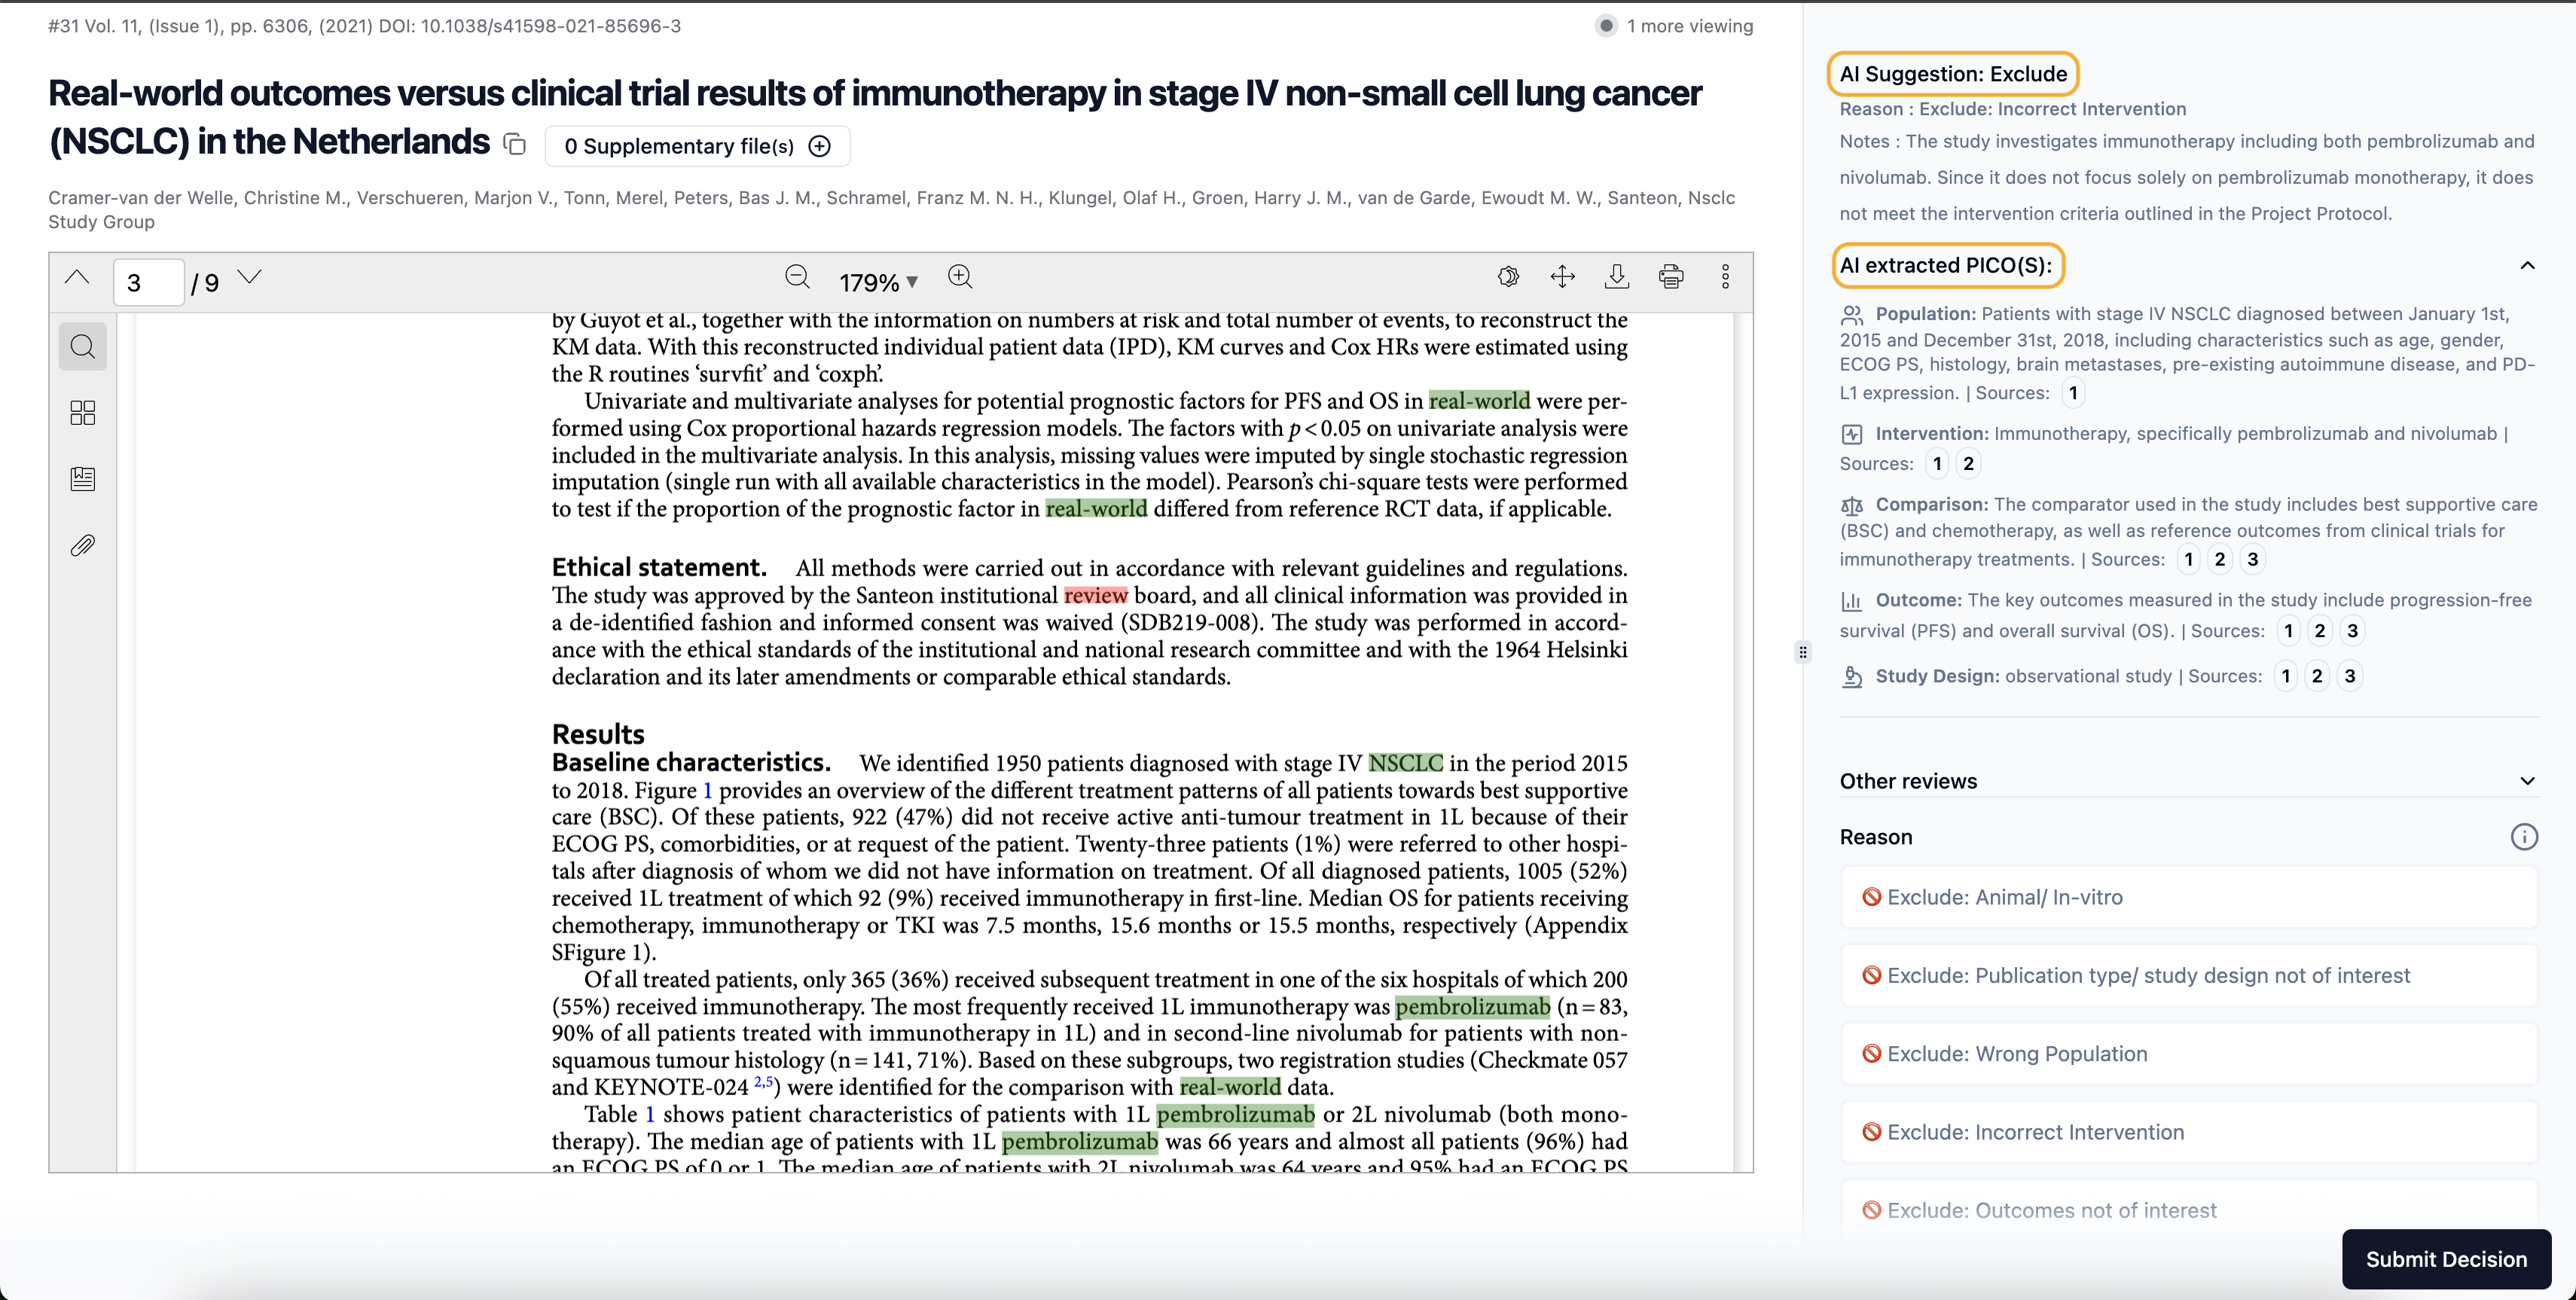The height and width of the screenshot is (1300, 2576).
Task: Click the 'Ethical statement.' heading in PDF
Action: tap(659, 567)
